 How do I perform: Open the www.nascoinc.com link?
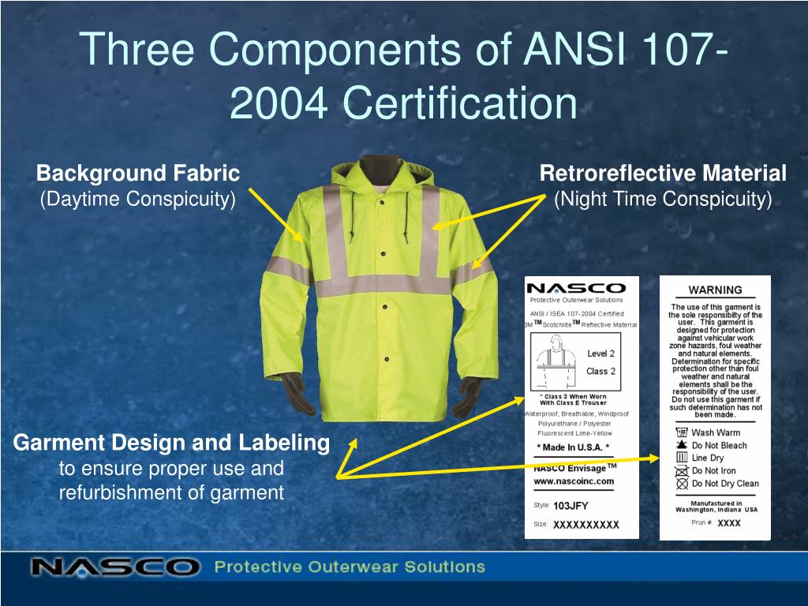574,481
